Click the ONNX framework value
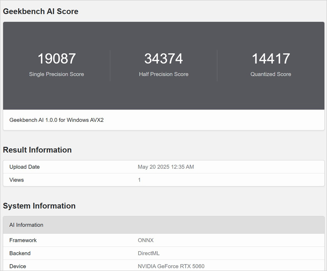 click(x=146, y=240)
